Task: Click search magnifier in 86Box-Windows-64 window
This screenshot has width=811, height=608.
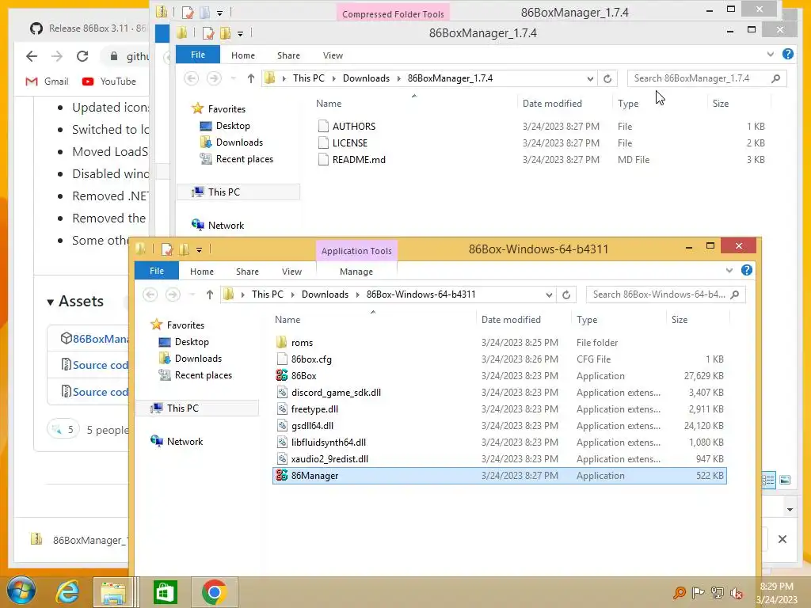Action: [x=735, y=294]
